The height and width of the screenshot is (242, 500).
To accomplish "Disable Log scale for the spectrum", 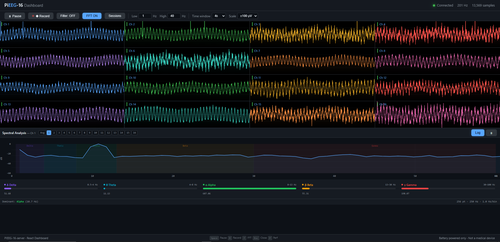I will tap(478, 133).
